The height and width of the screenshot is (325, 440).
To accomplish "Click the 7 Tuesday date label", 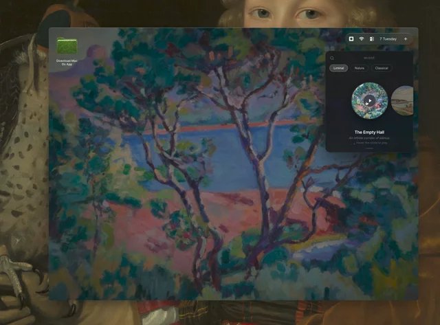I will pyautogui.click(x=388, y=39).
